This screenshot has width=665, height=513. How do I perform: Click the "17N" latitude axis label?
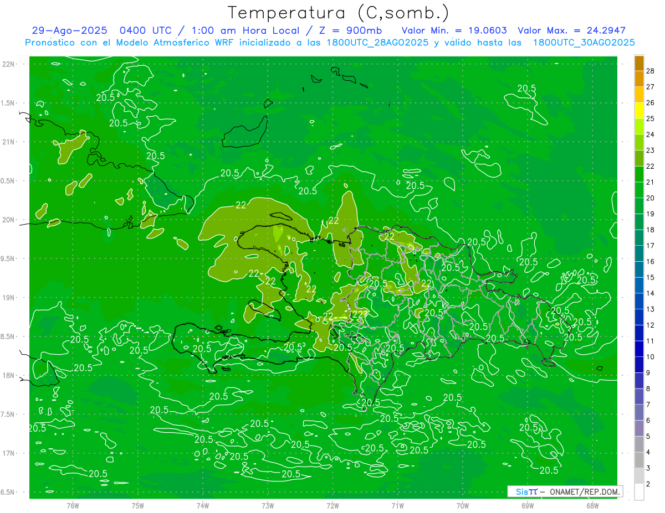pyautogui.click(x=8, y=453)
